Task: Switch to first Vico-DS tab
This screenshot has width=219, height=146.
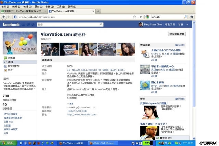Action: click(24, 11)
